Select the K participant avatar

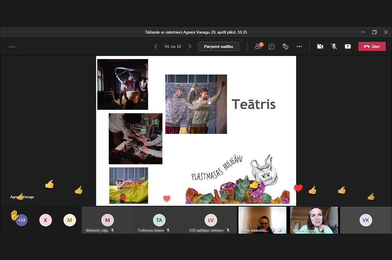tap(46, 220)
